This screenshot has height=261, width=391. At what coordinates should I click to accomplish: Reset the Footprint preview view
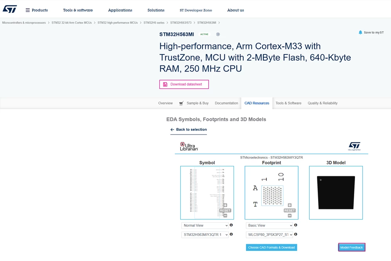(290, 211)
